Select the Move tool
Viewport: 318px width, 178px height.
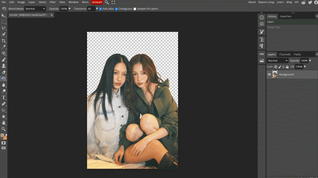(x=4, y=16)
